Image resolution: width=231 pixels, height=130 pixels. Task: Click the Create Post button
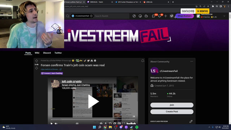coord(172,112)
